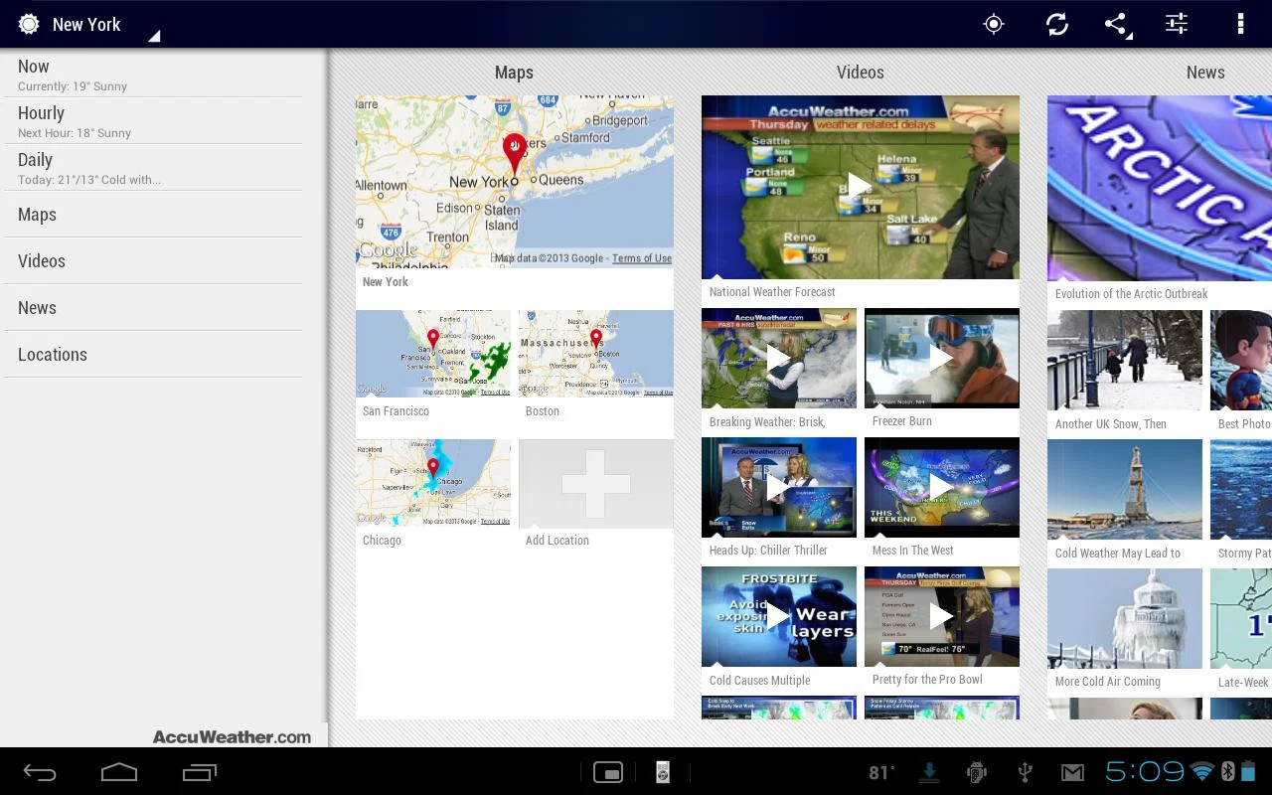Select Hourly in the sidebar
Viewport: 1272px width, 795px height.
pos(153,121)
